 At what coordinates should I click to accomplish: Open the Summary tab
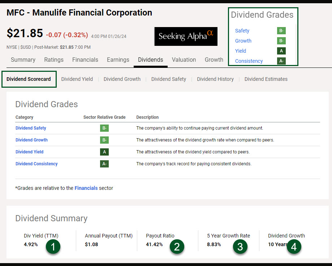(23, 60)
